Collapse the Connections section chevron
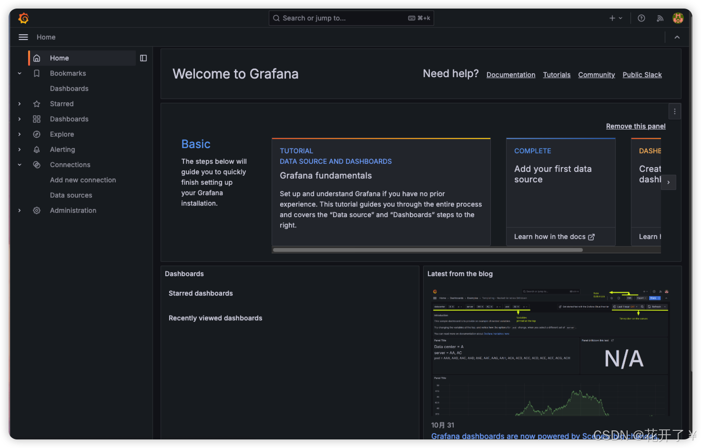Image resolution: width=701 pixels, height=448 pixels. (x=20, y=165)
